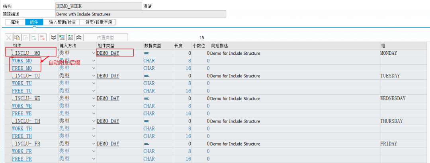Click the Collapse Include toolbar icon
Viewport: 430px width, 163px height.
pyautogui.click(x=70, y=37)
